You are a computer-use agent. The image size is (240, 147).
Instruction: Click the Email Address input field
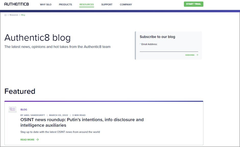point(169,50)
